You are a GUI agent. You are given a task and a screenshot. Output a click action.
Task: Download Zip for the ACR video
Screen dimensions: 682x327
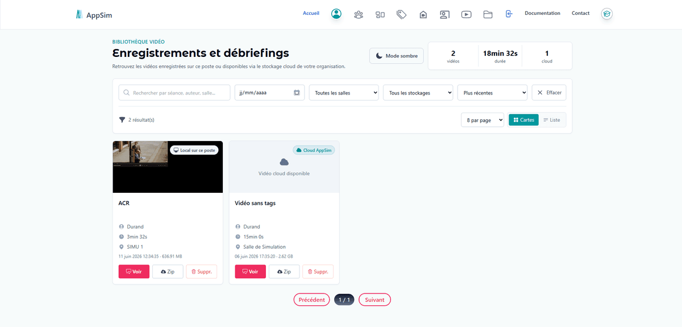[168, 272]
